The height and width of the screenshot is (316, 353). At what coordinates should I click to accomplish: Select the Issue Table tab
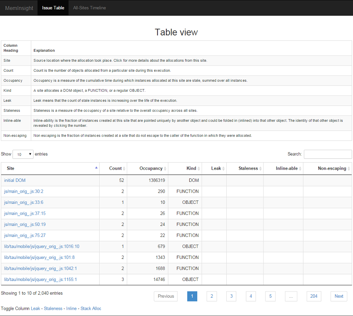point(53,8)
